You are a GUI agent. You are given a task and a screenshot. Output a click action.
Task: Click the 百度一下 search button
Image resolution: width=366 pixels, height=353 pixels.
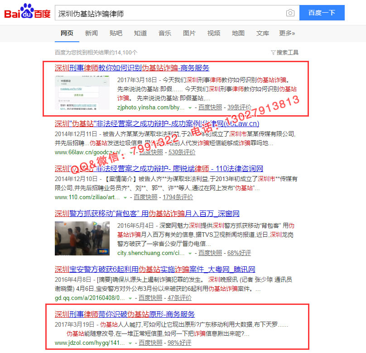322,13
